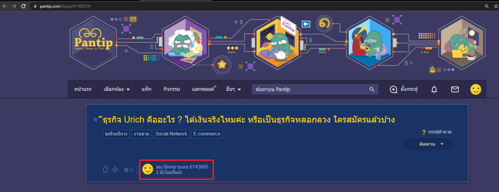Click the Pantip logo in banner

pyautogui.click(x=93, y=43)
